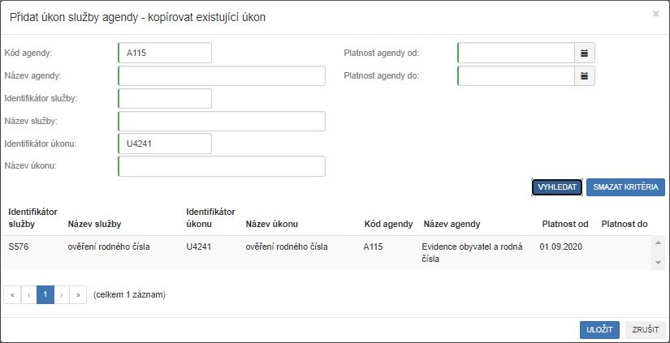Select page 1 in pagination
The width and height of the screenshot is (670, 343).
pos(45,294)
